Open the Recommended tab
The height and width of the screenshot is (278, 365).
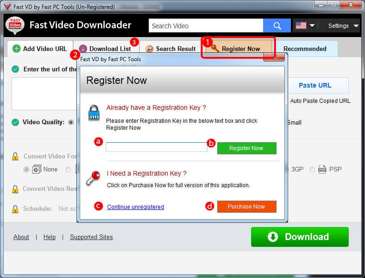coord(305,49)
